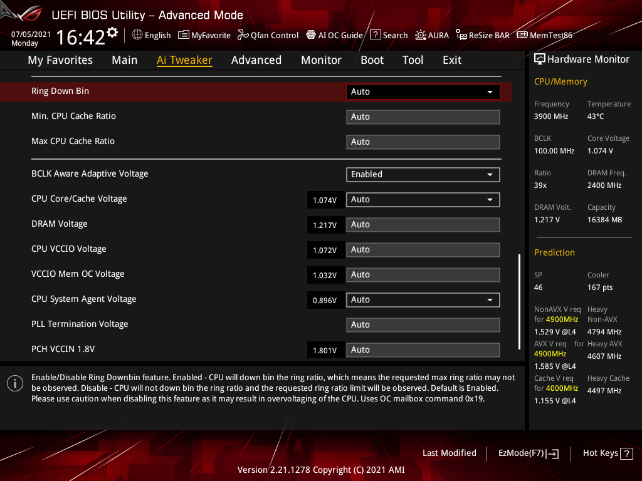Launch MemTest86 icon
Viewport: 642px width, 481px height.
[522, 35]
